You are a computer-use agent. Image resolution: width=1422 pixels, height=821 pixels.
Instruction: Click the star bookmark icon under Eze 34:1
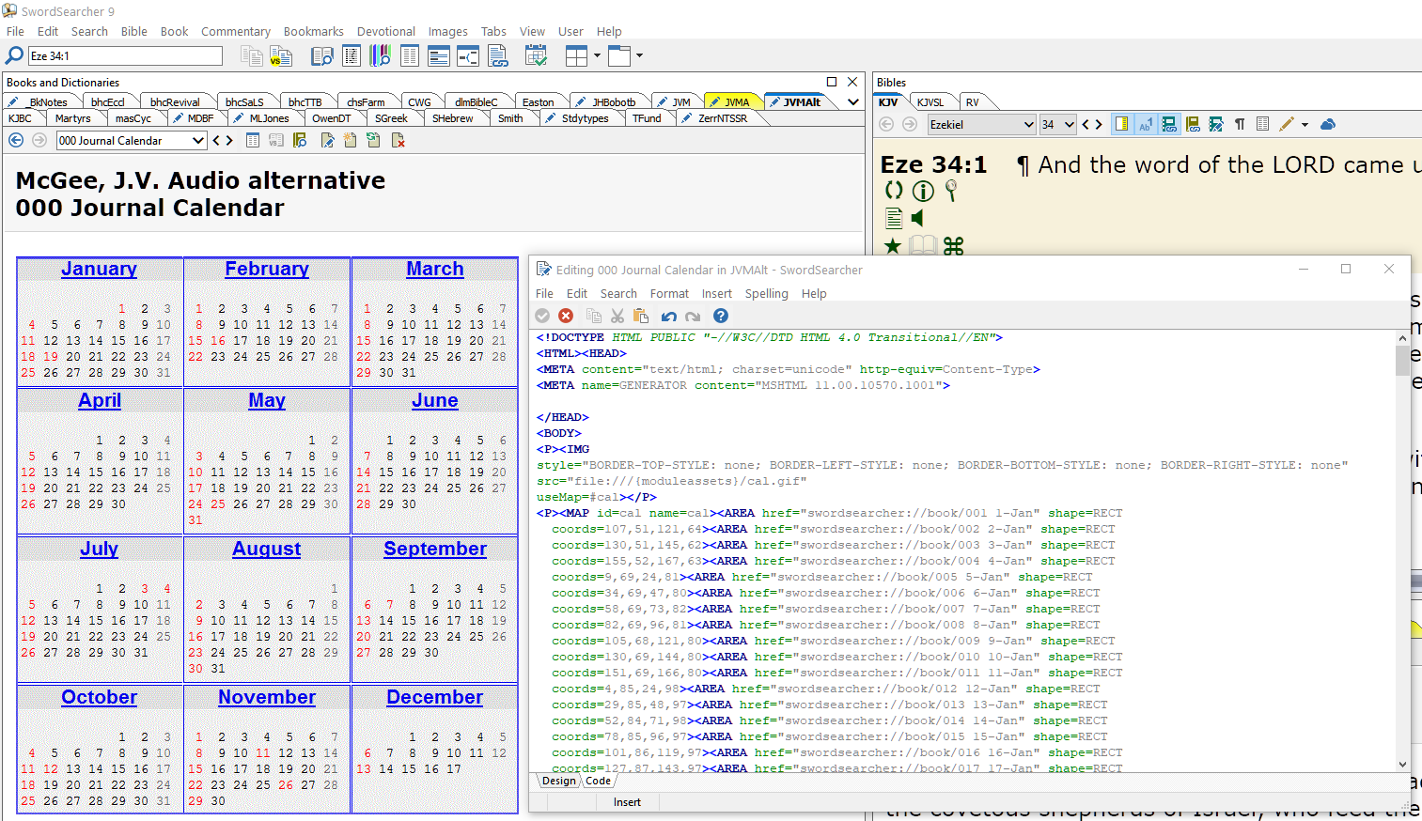point(893,246)
